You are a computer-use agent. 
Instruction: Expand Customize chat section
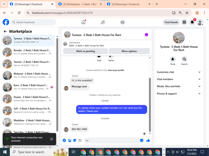click(179, 72)
